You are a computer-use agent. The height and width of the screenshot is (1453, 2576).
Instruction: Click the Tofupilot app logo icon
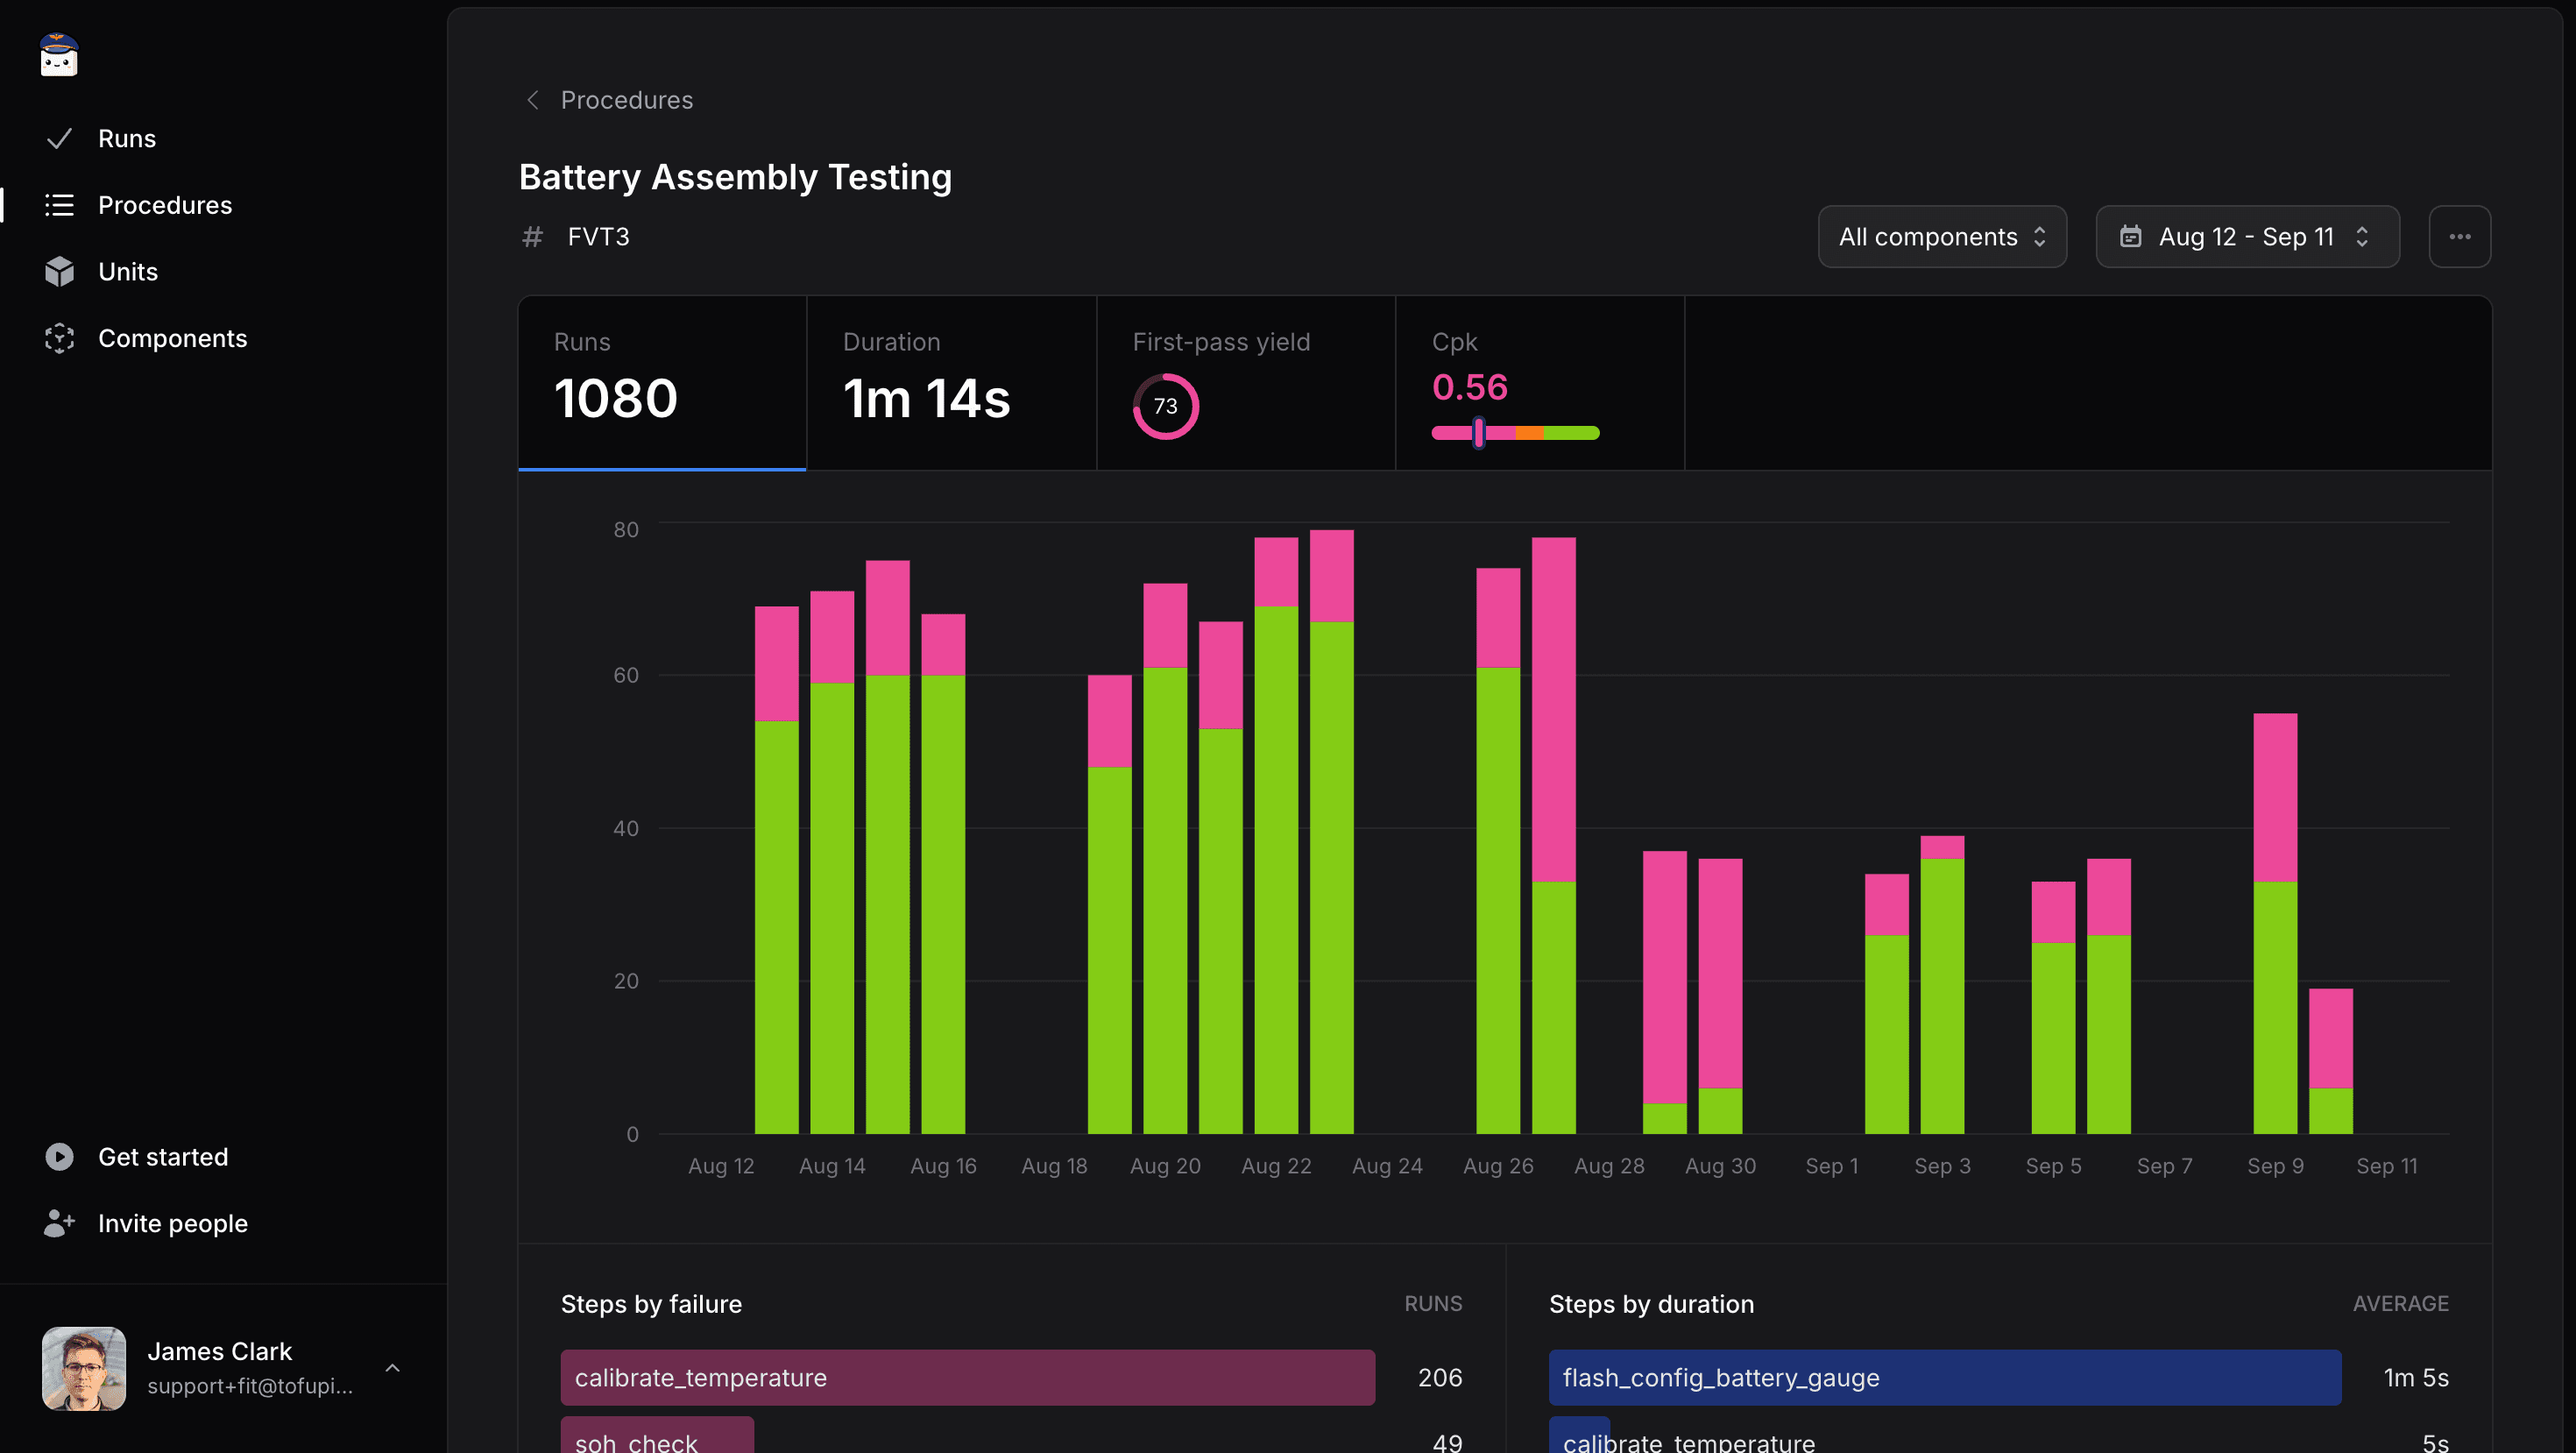pyautogui.click(x=60, y=53)
